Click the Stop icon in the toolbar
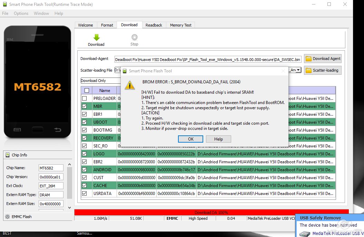 pyautogui.click(x=135, y=37)
